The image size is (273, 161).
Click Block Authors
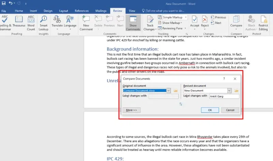pyautogui.click(x=251, y=23)
